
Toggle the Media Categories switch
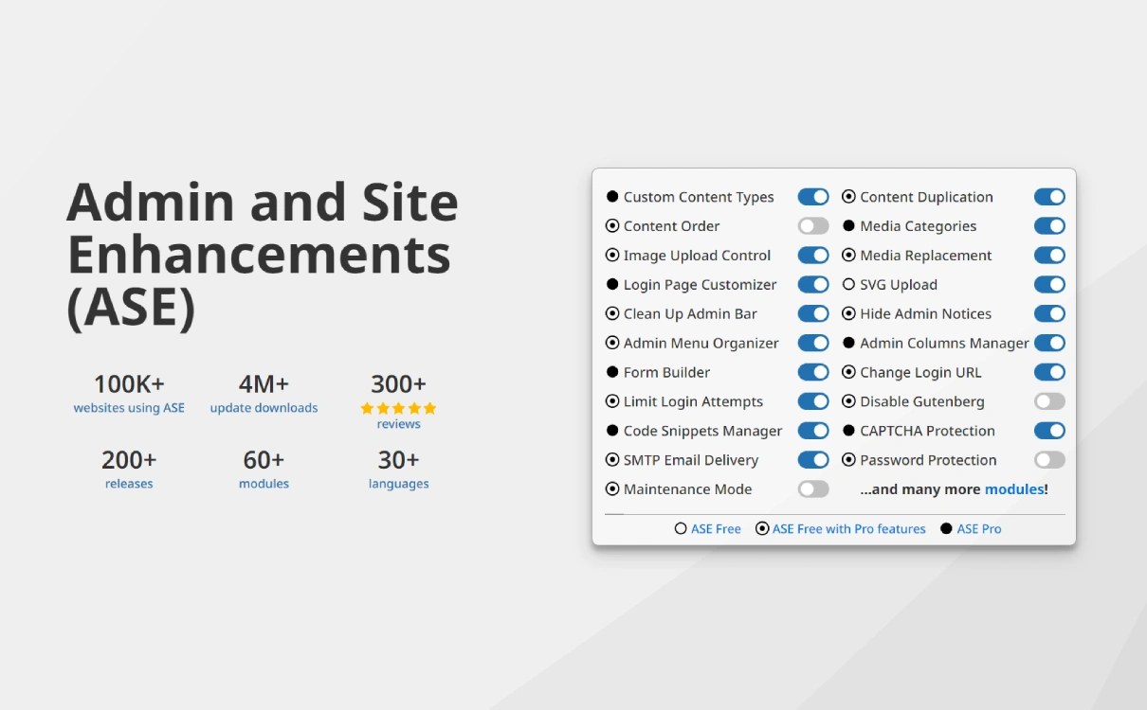click(x=1049, y=226)
